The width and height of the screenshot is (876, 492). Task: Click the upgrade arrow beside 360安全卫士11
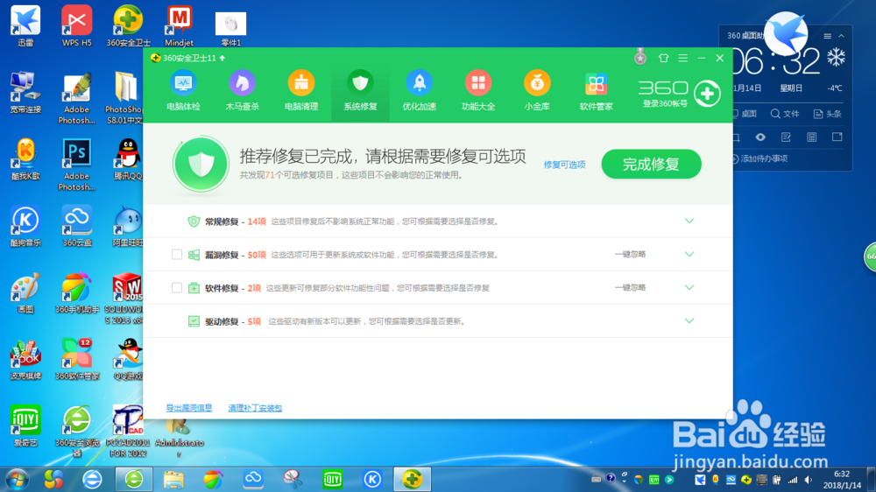point(223,58)
